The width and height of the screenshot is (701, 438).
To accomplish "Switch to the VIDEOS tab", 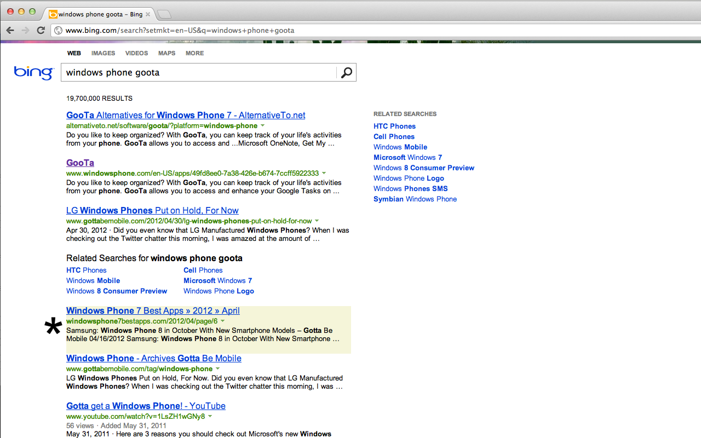I will point(136,53).
